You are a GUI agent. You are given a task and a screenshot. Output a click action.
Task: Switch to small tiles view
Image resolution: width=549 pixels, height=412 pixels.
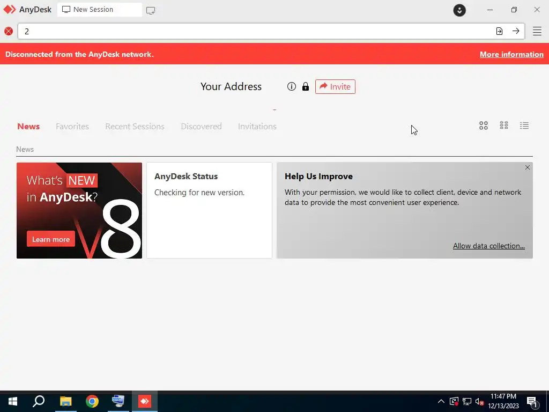(x=504, y=126)
